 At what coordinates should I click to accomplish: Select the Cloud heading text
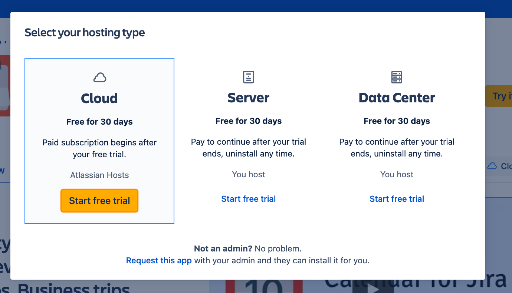(x=99, y=98)
